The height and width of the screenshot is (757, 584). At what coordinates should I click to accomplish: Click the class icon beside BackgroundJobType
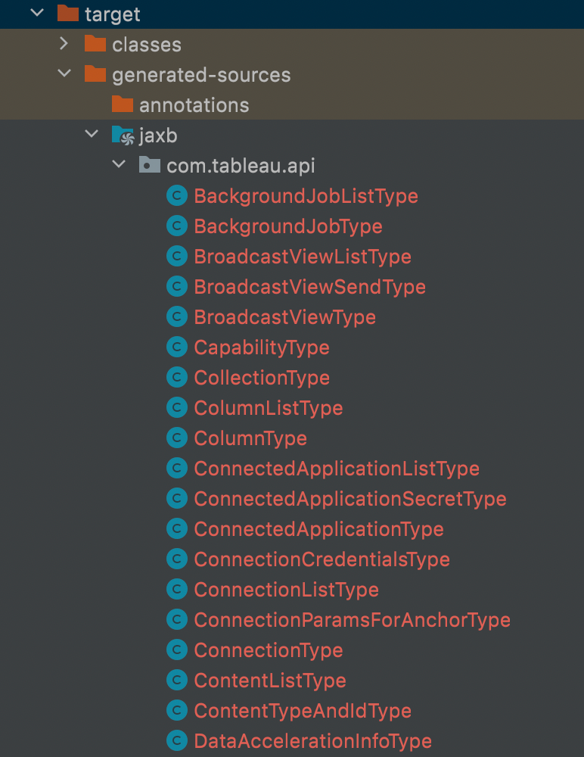pos(176,226)
